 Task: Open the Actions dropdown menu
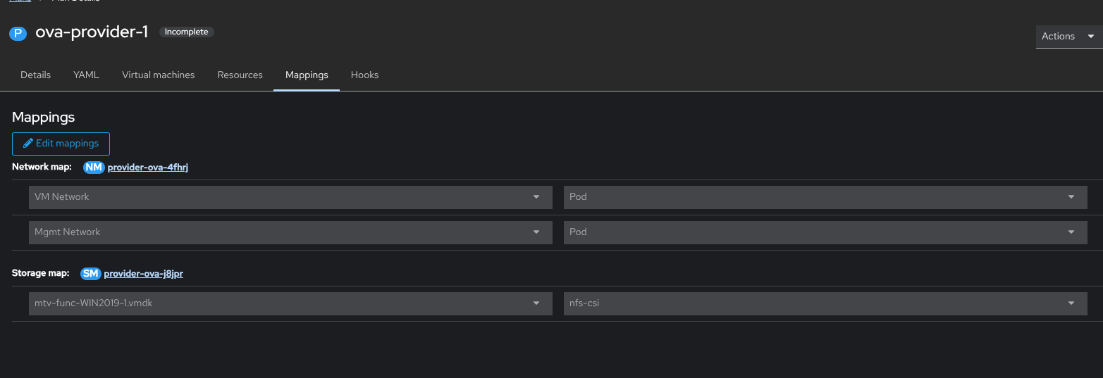1068,37
